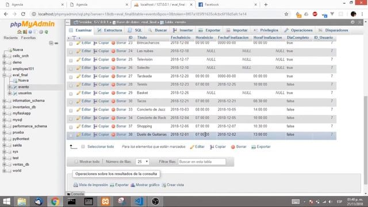This screenshot has height=207, width=368.
Task: Expand the usuarios table node
Action: 10,93
